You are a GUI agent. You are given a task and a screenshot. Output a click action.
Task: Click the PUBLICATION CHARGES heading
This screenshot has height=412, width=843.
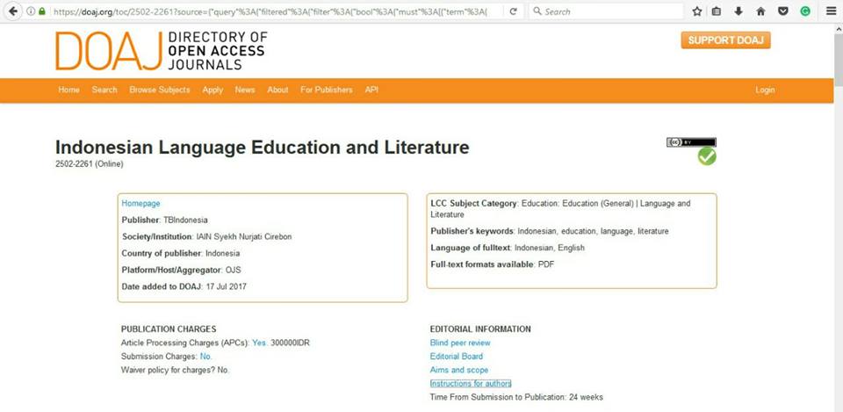pos(169,329)
